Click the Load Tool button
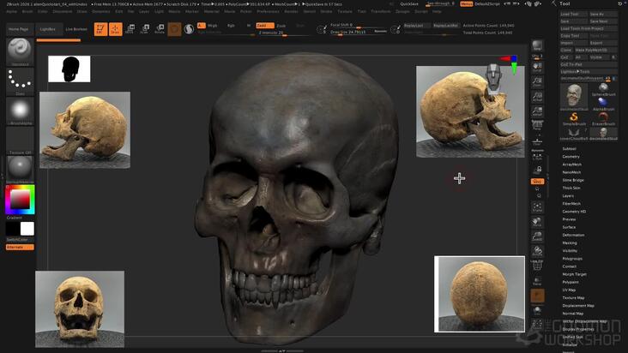The width and height of the screenshot is (628, 353). click(x=573, y=14)
